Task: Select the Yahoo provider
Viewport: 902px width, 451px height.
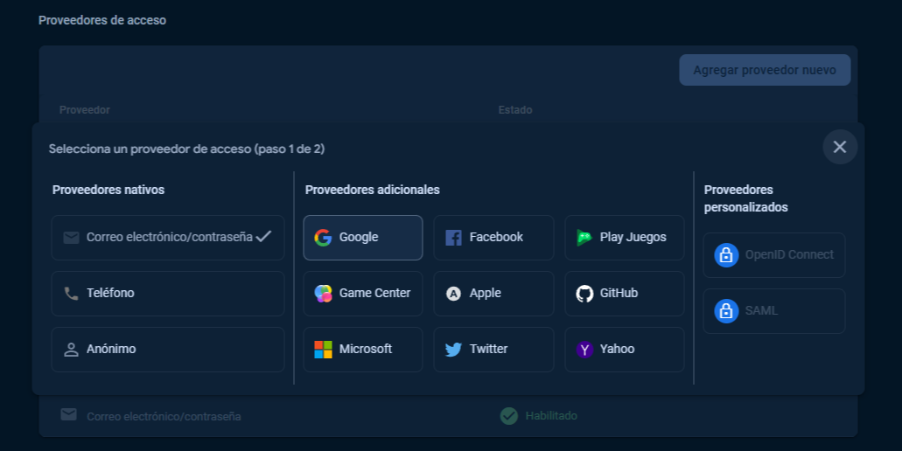Action: point(625,350)
